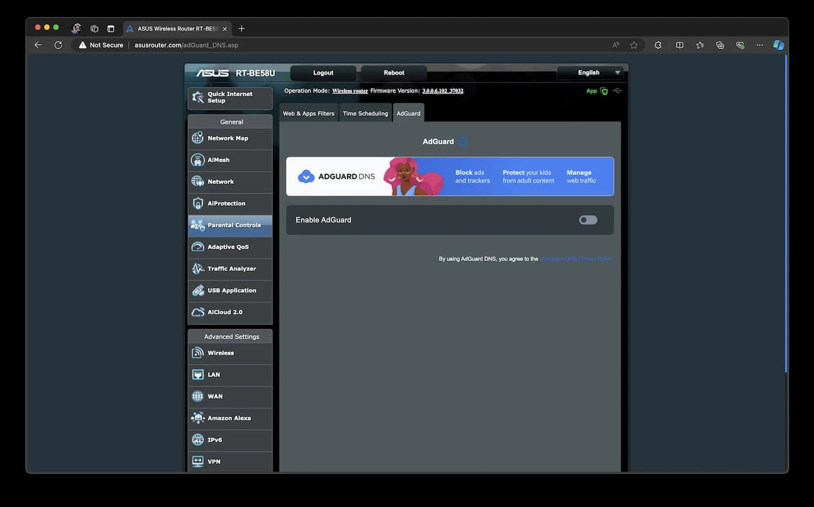Click the AdGuard help question icon
This screenshot has height=507, width=814.
pos(463,141)
